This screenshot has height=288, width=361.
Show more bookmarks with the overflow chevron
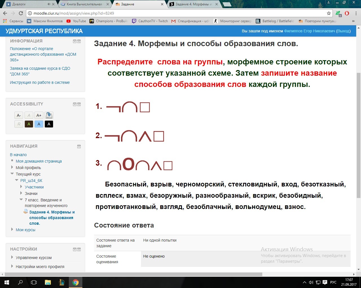coord(353,21)
